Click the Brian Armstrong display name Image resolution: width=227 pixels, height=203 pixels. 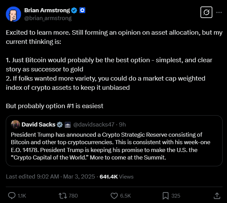pyautogui.click(x=47, y=10)
